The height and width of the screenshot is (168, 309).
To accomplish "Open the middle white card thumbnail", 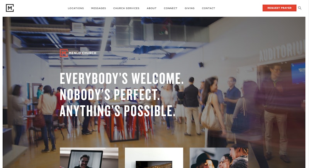I will (x=154, y=158).
